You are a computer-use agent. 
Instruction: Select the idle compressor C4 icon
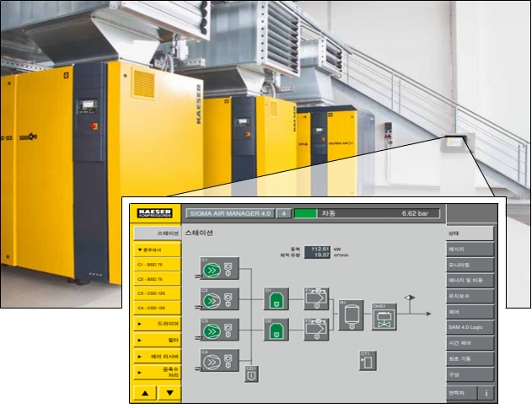[x=219, y=361]
